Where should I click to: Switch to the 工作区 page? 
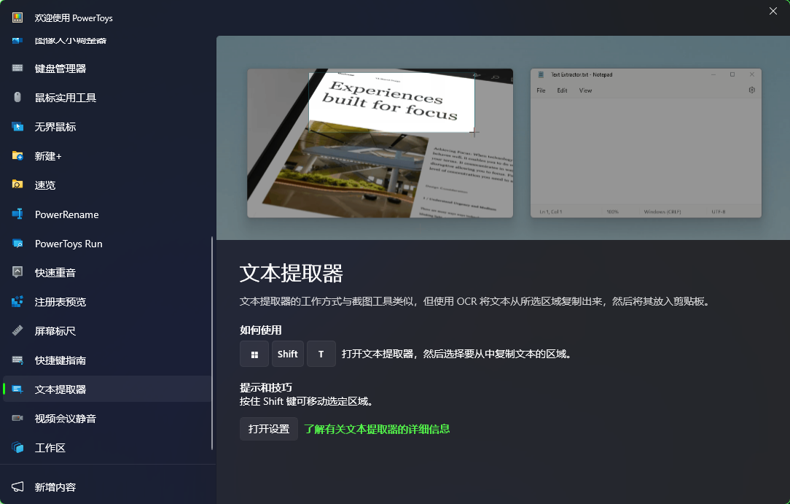pyautogui.click(x=107, y=448)
